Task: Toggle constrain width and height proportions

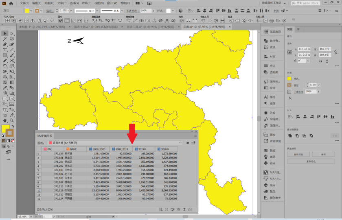Action: point(335,52)
